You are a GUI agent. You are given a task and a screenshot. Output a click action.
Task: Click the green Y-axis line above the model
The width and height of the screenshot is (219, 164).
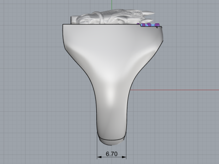pos(112,5)
